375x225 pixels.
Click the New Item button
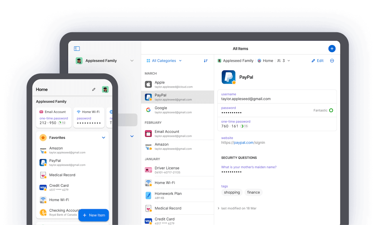tap(93, 215)
